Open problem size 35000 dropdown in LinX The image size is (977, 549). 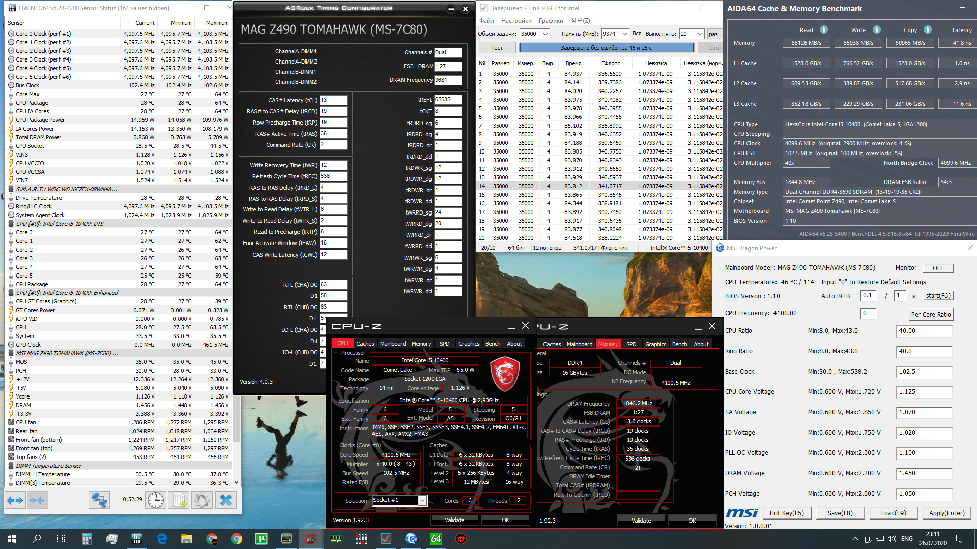tap(545, 34)
